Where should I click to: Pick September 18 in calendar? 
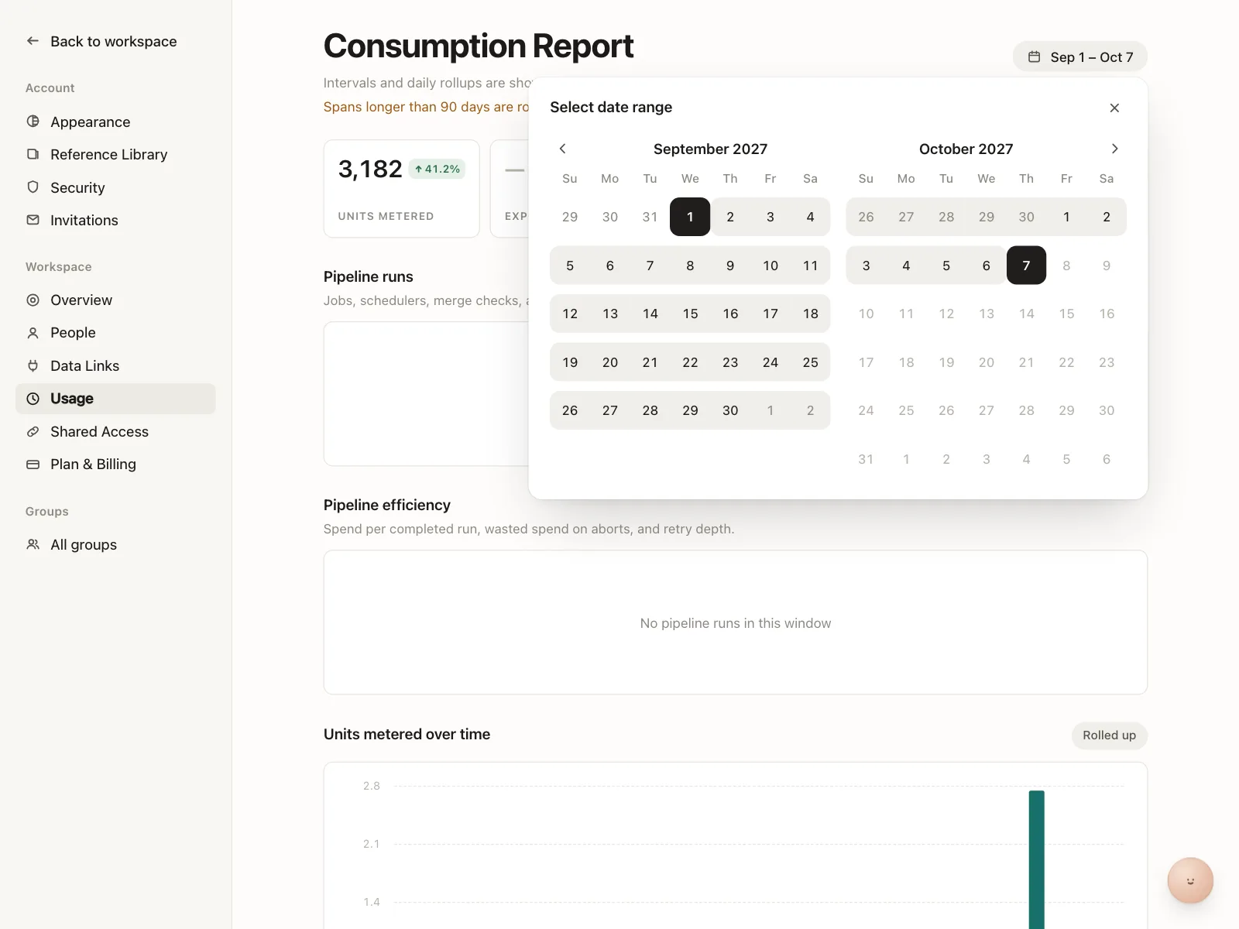810,314
